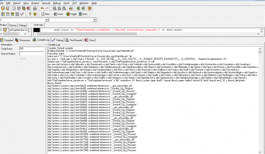
Task: Click the greyed Redo arrow icon
Action: click(47, 8)
